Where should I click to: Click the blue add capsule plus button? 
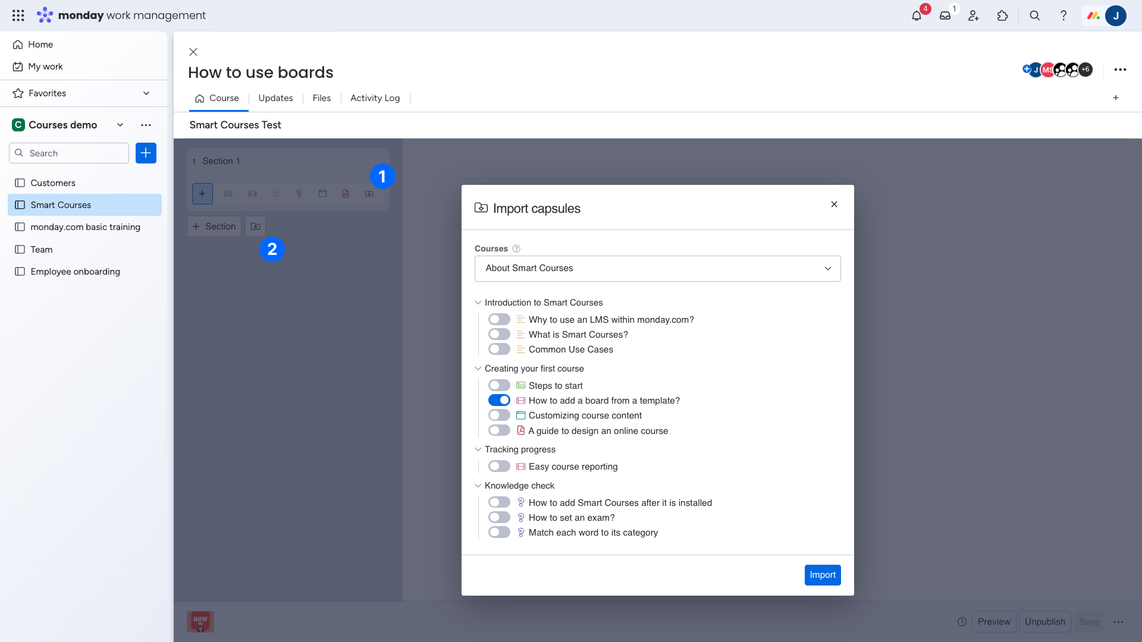click(202, 193)
